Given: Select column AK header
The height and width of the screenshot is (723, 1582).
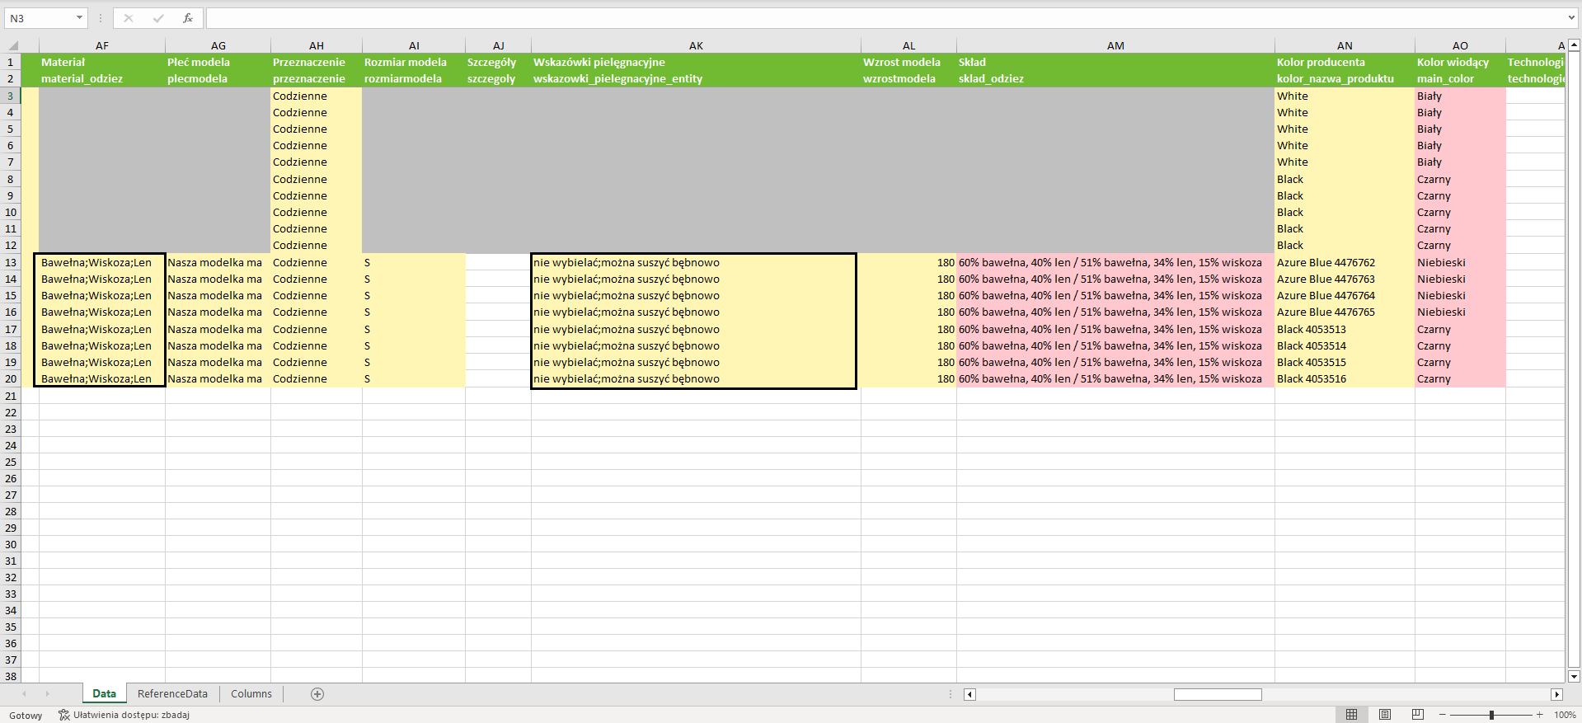Looking at the screenshot, I should (696, 46).
